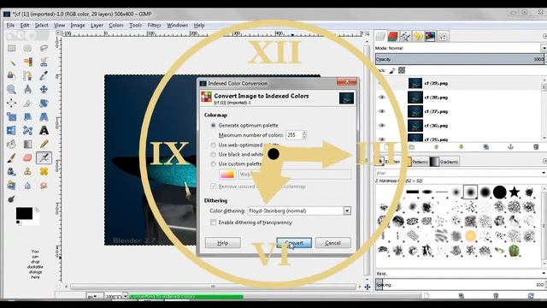This screenshot has width=547, height=308.
Task: Select the Dodge/Burn tool
Action: point(11,199)
